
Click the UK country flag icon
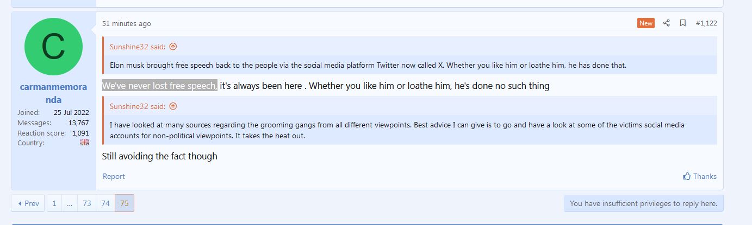coord(84,142)
